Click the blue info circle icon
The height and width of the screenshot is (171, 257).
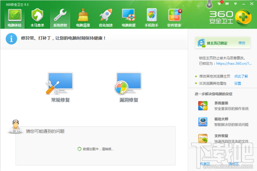click(x=11, y=39)
